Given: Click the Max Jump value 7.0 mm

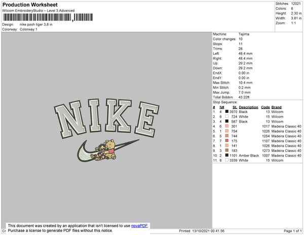Looking at the screenshot, I should [245, 92].
